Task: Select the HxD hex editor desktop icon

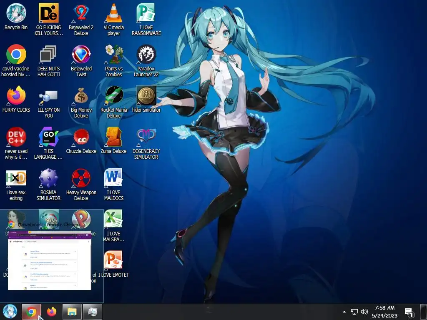Action: [16, 178]
